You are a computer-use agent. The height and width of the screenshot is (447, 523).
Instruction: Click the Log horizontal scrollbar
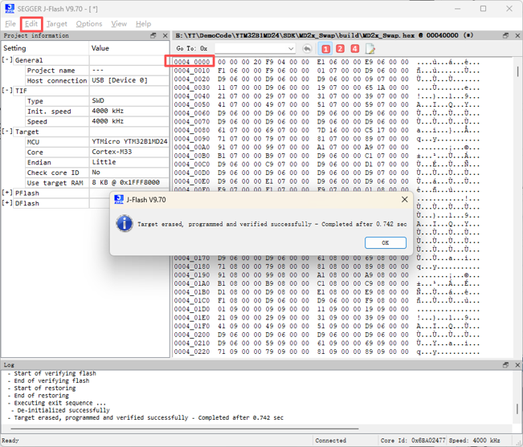tap(185, 429)
